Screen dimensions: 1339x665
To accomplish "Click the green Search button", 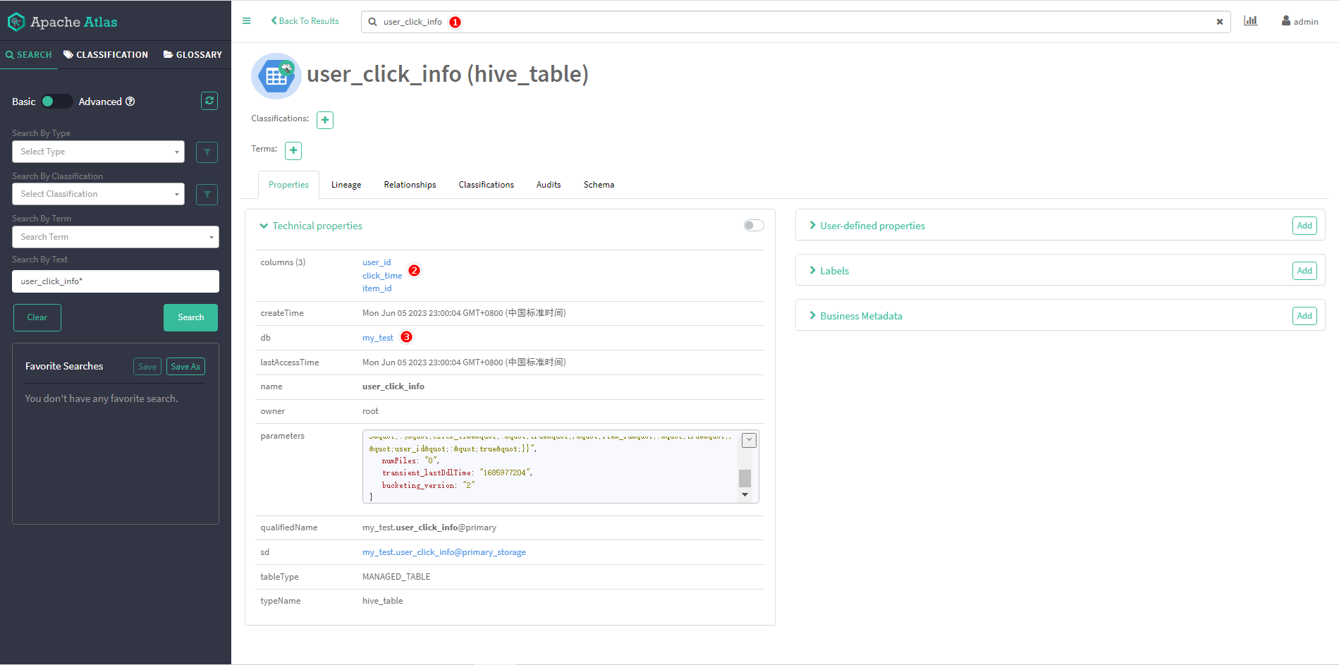I will pos(190,317).
